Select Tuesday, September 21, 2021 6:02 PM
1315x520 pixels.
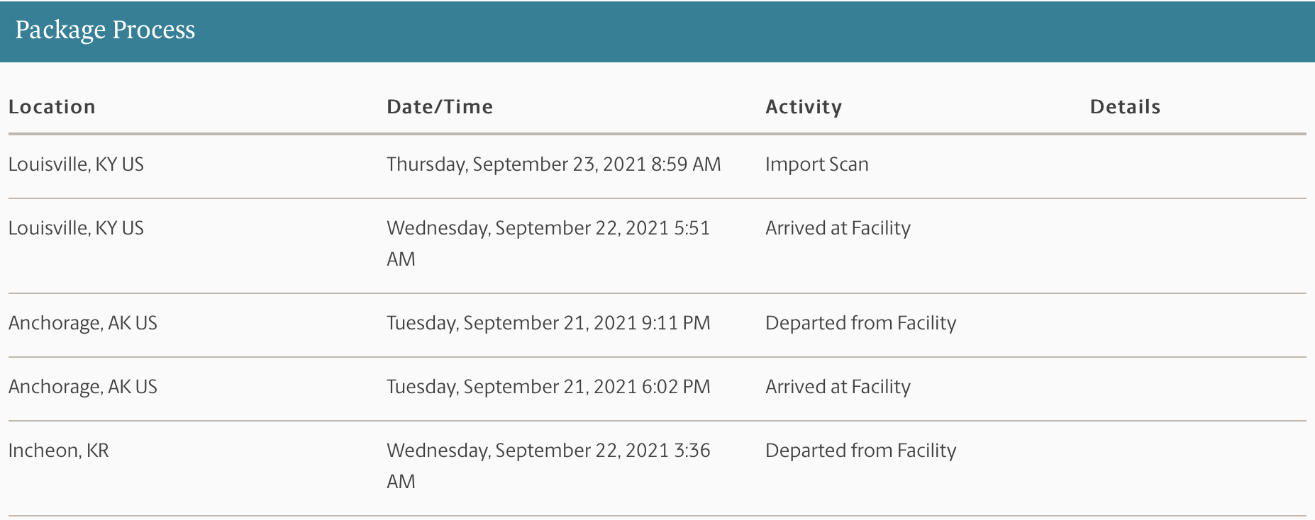pyautogui.click(x=548, y=387)
